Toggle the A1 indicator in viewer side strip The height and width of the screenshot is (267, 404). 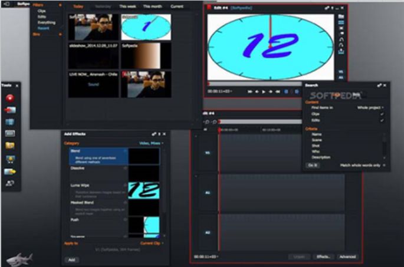coord(341,77)
